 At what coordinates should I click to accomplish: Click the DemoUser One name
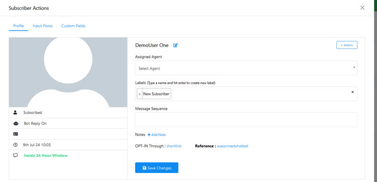tap(152, 45)
